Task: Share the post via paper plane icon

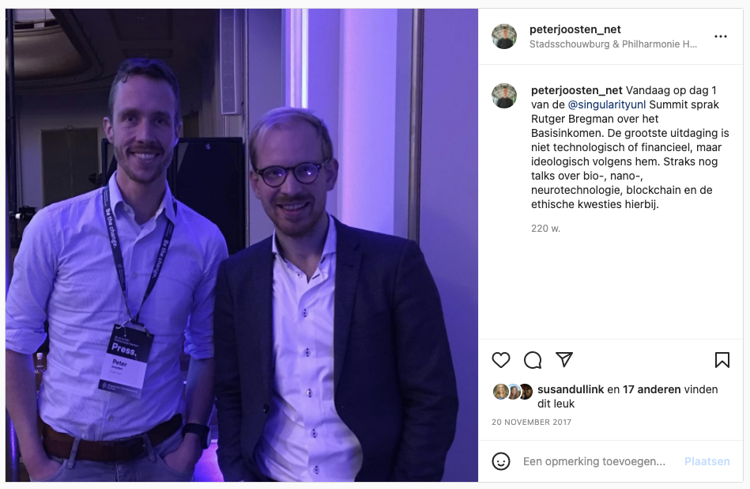Action: pos(564,359)
